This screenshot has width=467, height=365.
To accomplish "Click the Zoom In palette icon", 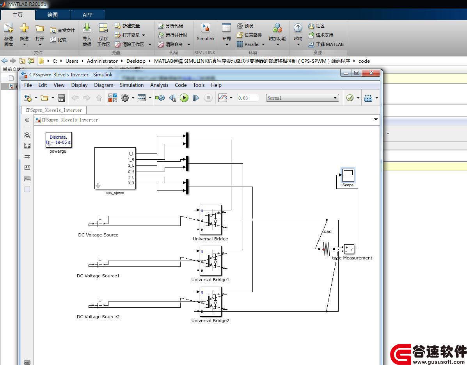I will coord(27,135).
